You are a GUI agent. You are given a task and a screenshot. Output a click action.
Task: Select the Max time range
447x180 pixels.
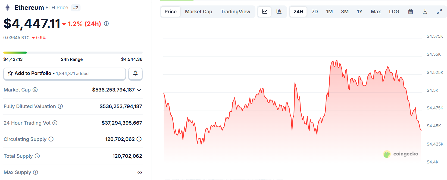click(x=376, y=12)
